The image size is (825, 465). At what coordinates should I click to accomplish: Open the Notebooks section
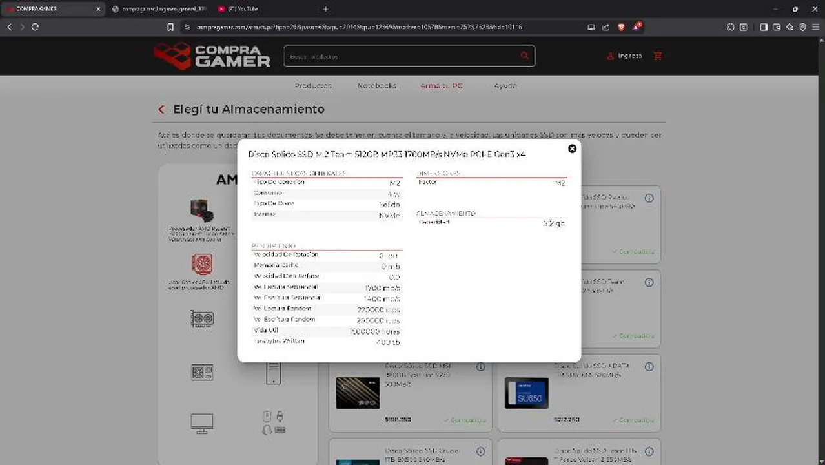tap(377, 86)
